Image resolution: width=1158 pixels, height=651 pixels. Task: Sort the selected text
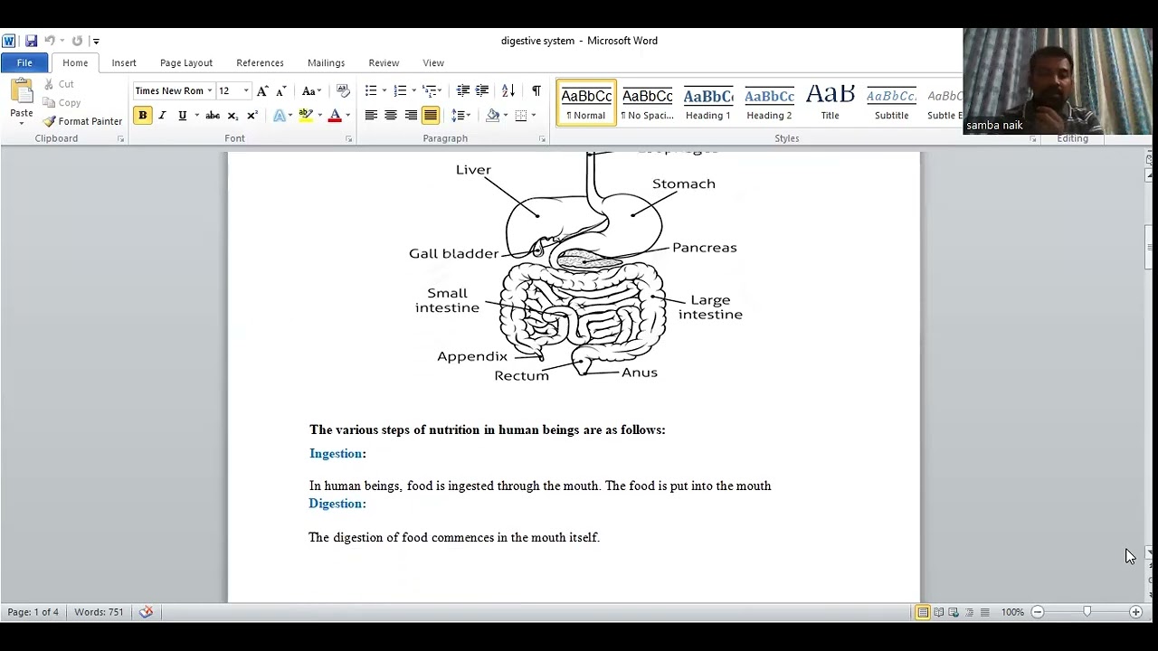(x=508, y=90)
